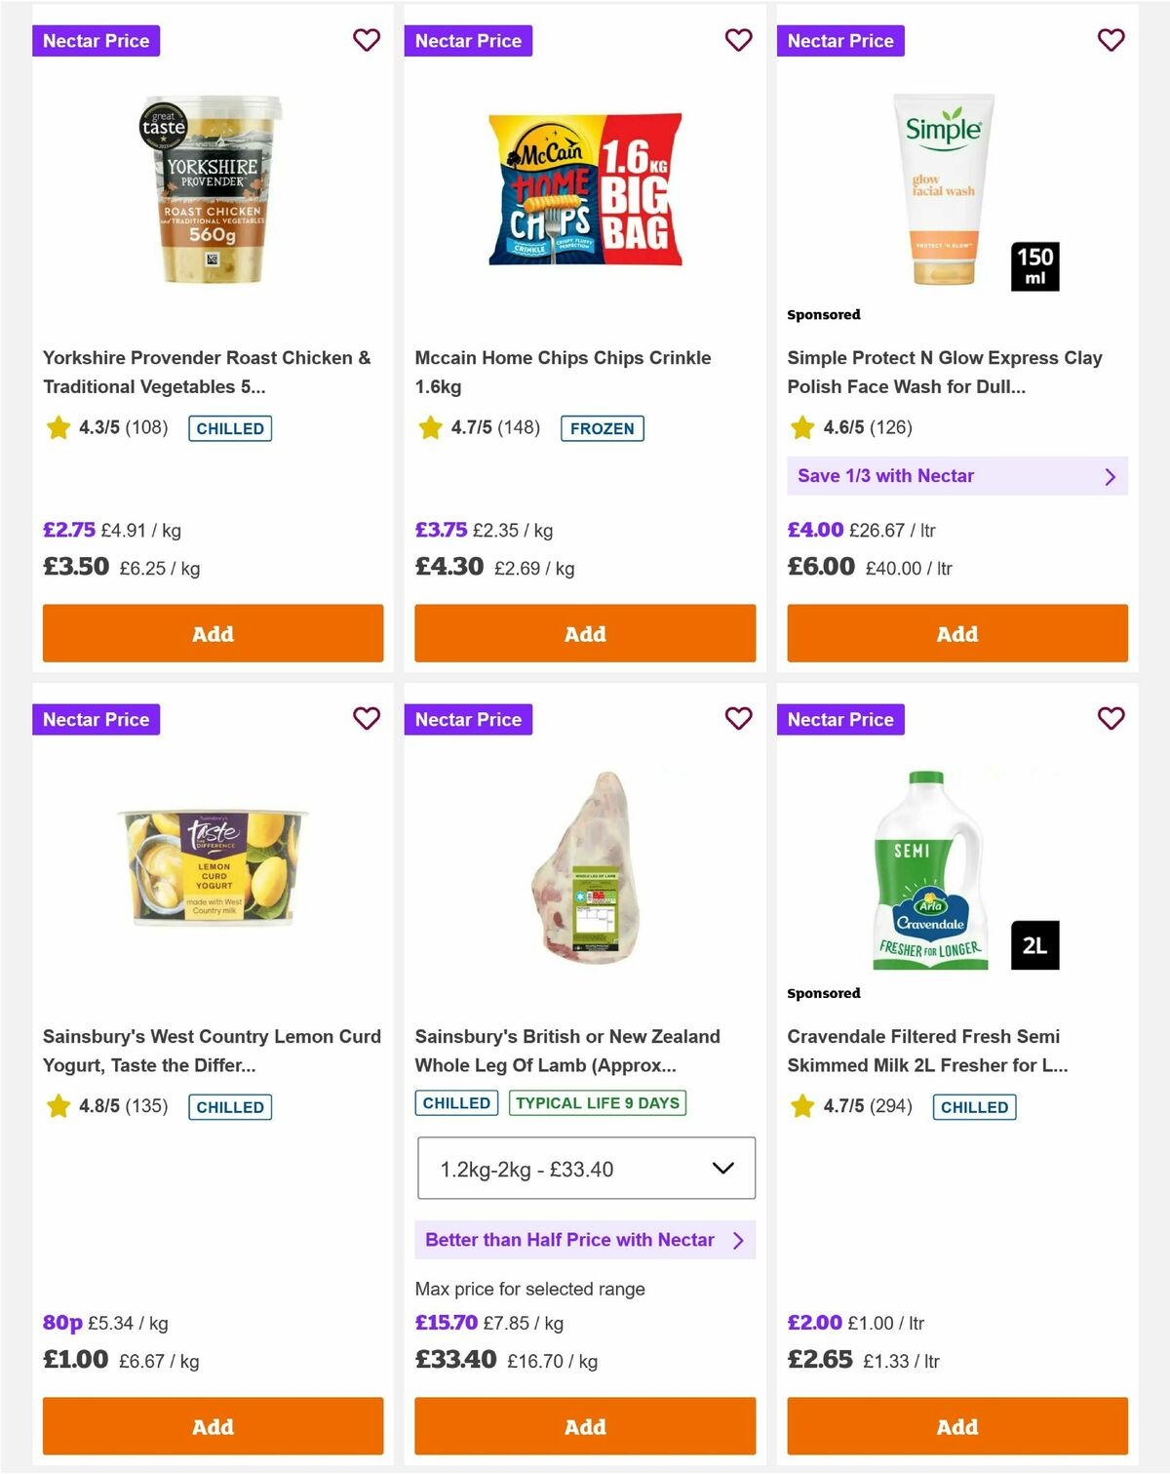Toggle favorite on the Simple face wash

point(1111,40)
